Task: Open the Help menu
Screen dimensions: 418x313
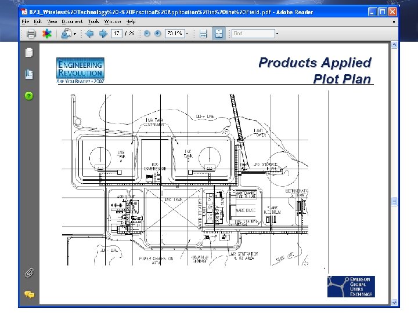Action: (x=131, y=21)
